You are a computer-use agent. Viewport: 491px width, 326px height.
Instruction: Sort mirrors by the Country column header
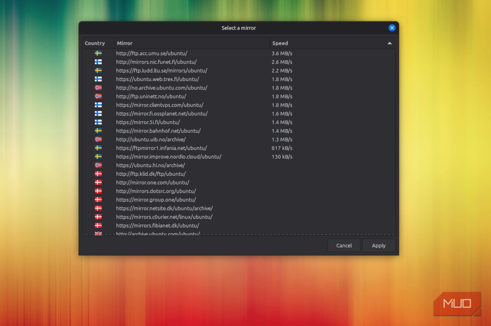(x=98, y=43)
